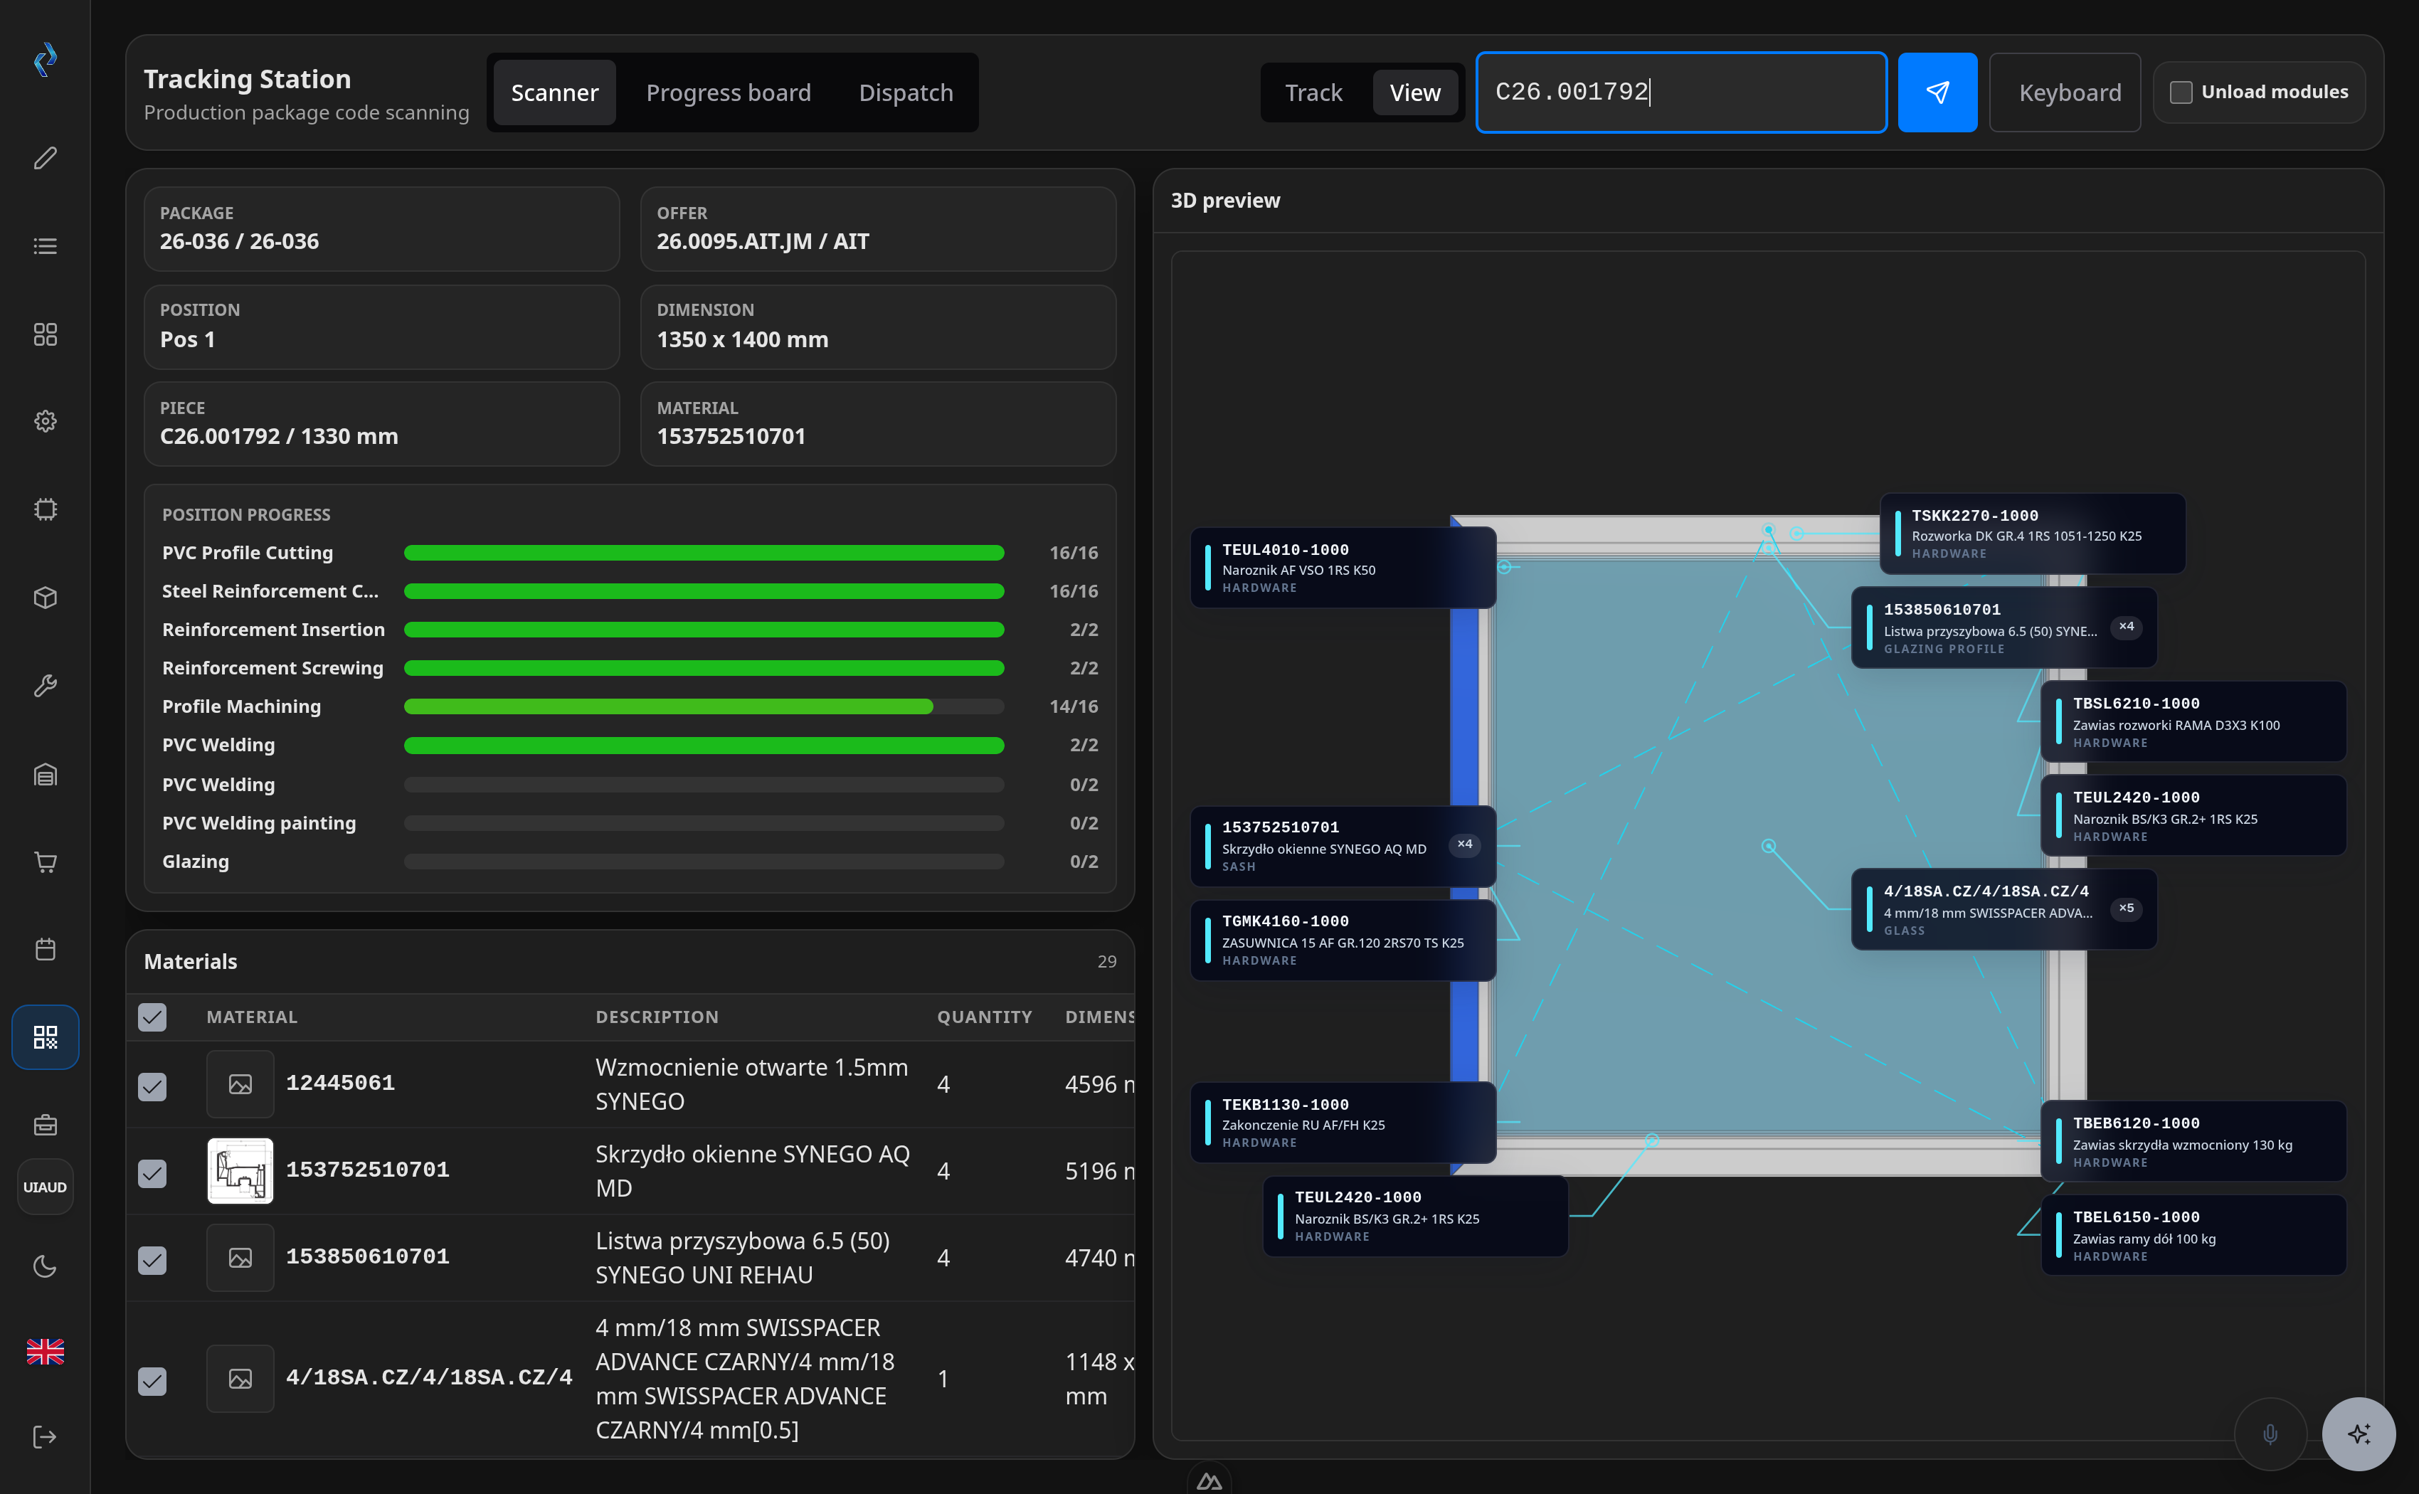Uncheck the row checkbox for material 12445061
Screen dimensions: 2419x1494
tap(152, 1087)
